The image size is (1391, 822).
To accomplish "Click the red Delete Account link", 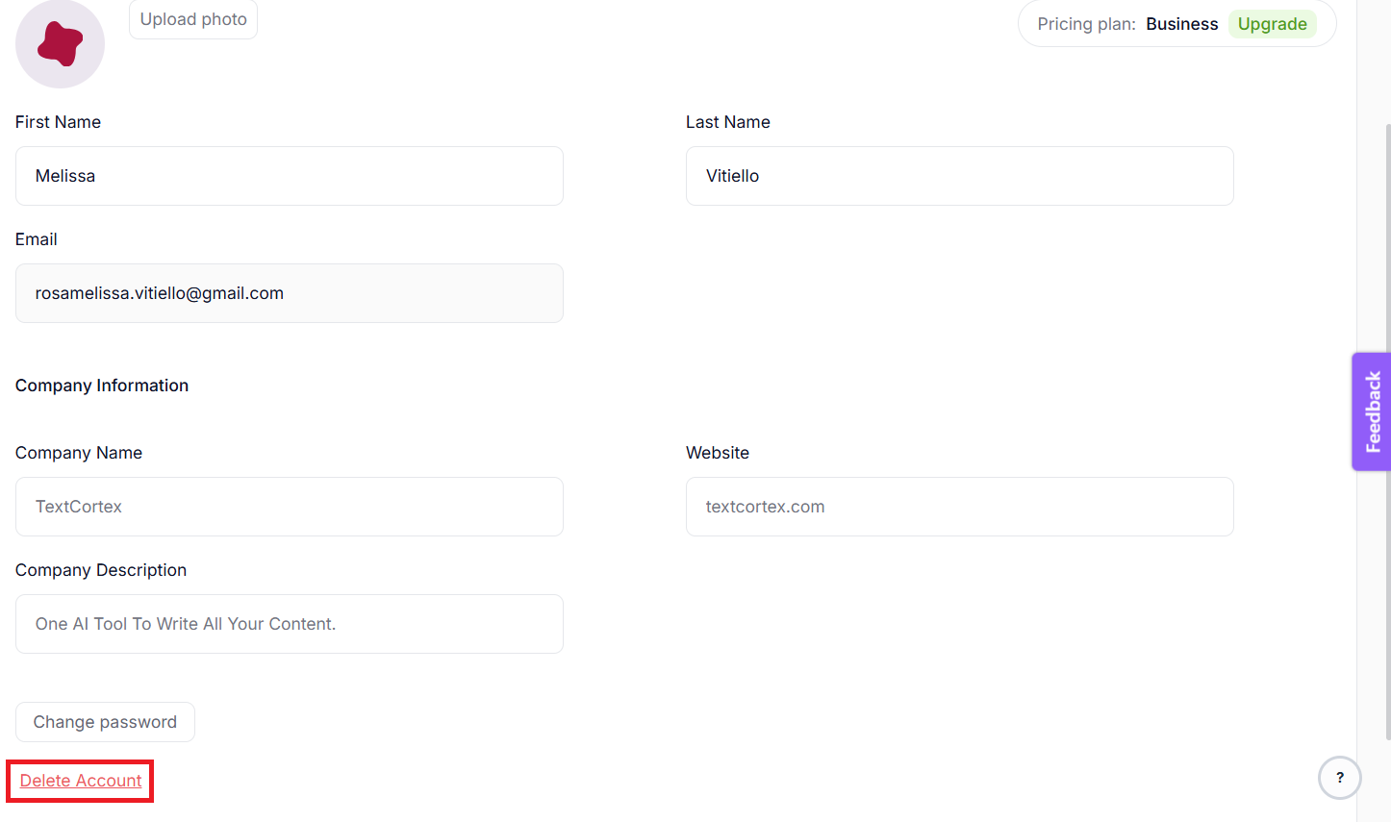I will pos(81,781).
